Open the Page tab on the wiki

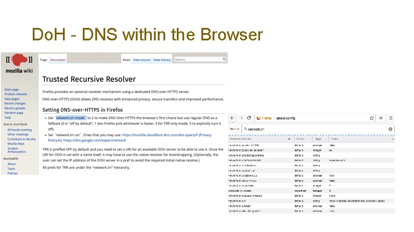click(44, 60)
